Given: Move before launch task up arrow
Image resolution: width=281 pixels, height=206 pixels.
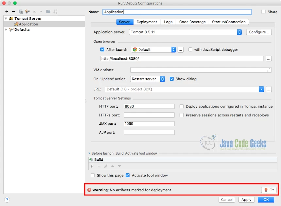Looking at the screenshot, I should [x=112, y=166].
